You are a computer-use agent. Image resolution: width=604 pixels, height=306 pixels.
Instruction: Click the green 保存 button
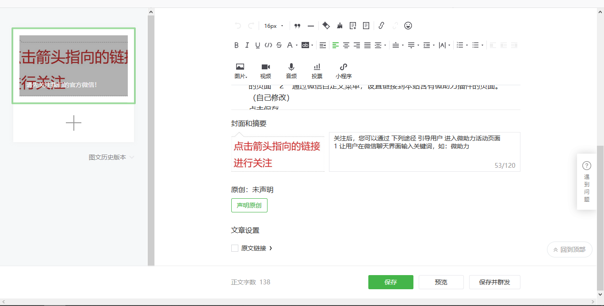(x=391, y=282)
